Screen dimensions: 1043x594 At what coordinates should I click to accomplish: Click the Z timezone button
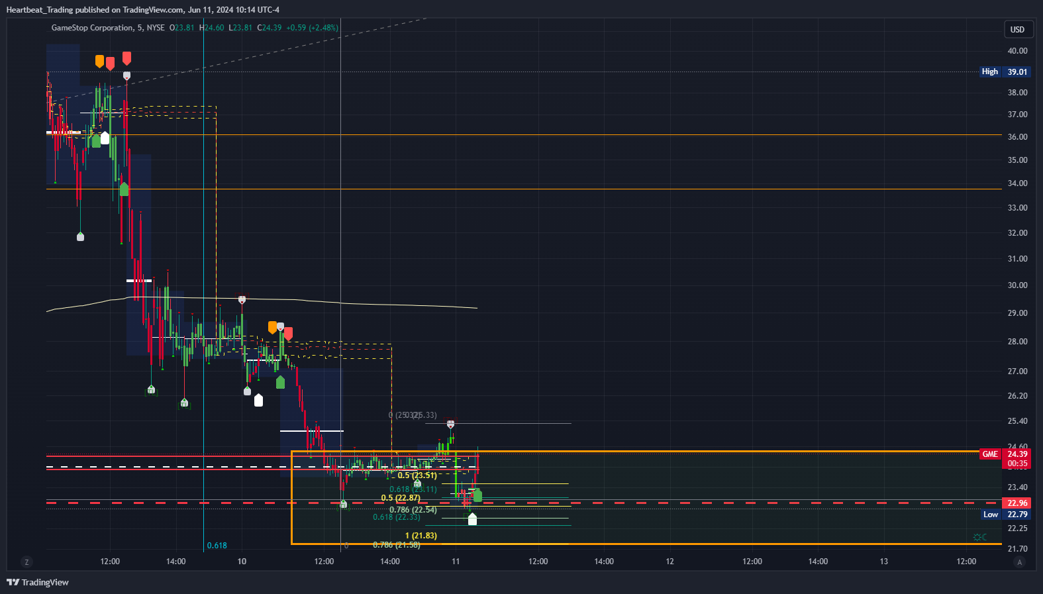[x=26, y=562]
